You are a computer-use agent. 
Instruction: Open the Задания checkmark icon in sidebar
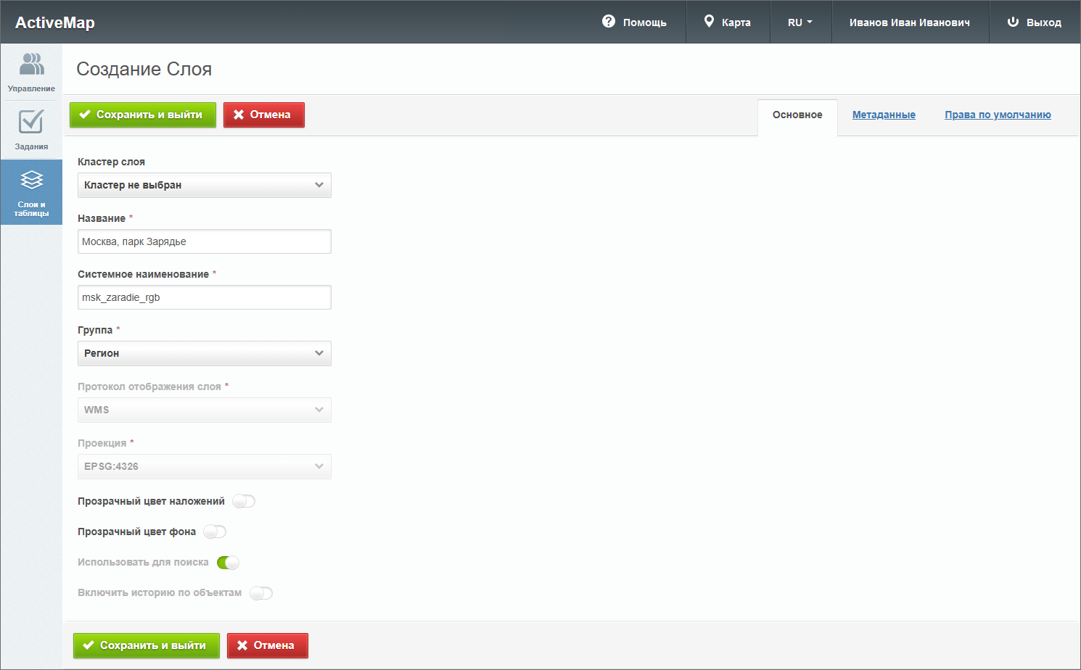point(31,122)
